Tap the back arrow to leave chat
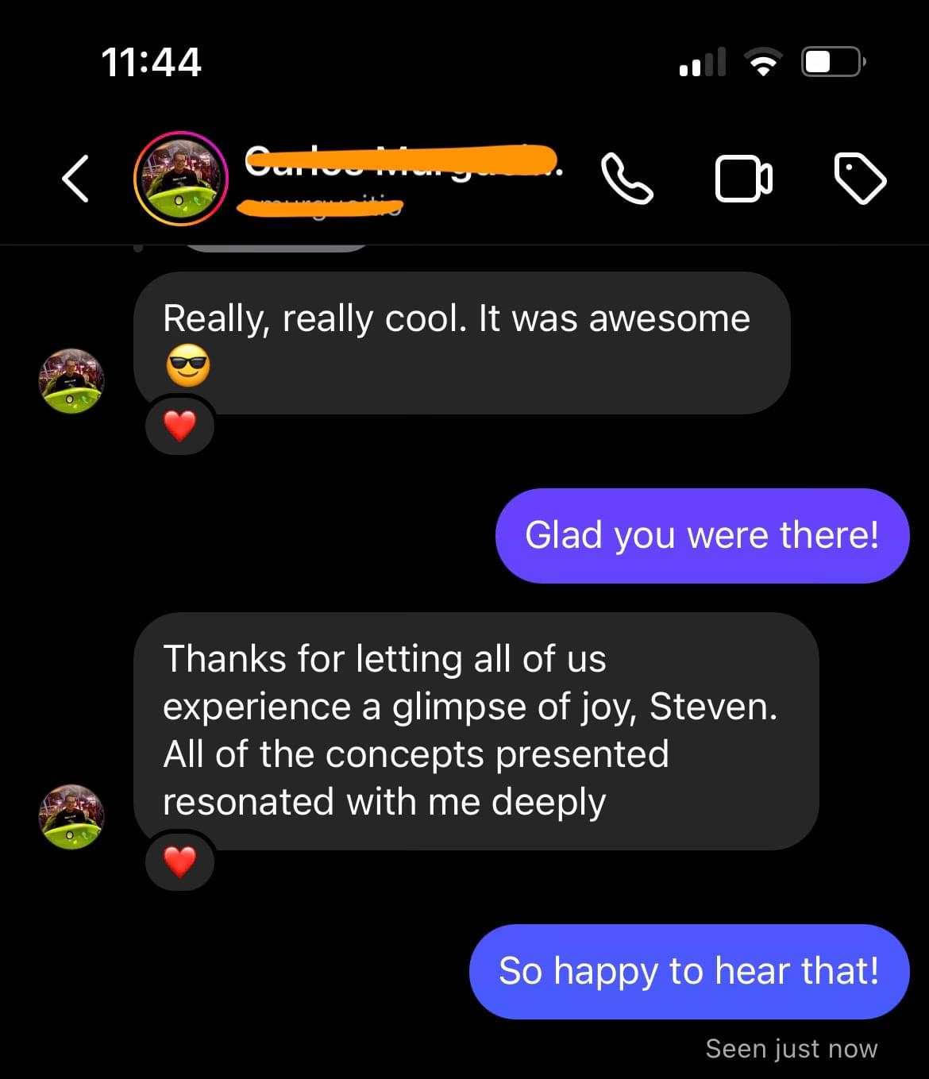Screen dimensions: 929x1079 [x=75, y=179]
